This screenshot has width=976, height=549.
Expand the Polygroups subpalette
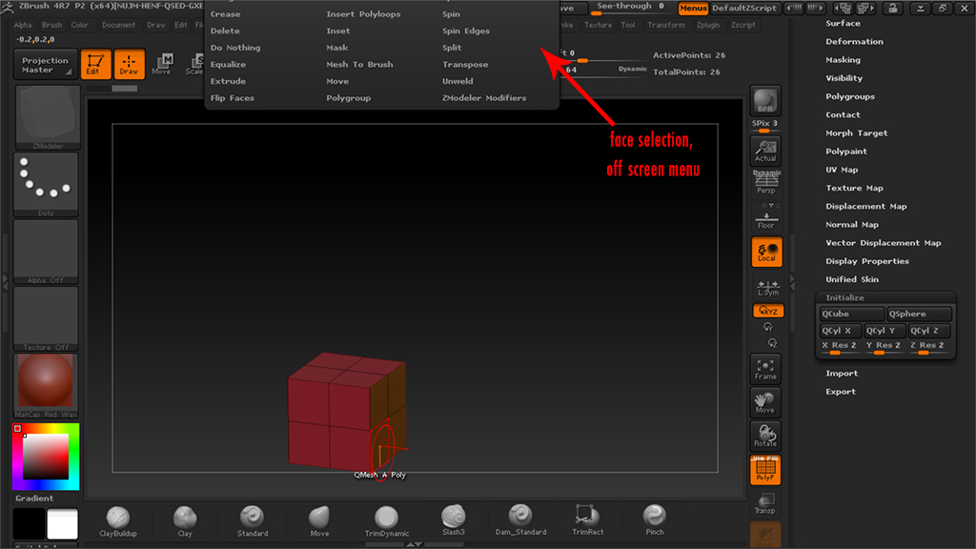[x=850, y=96]
